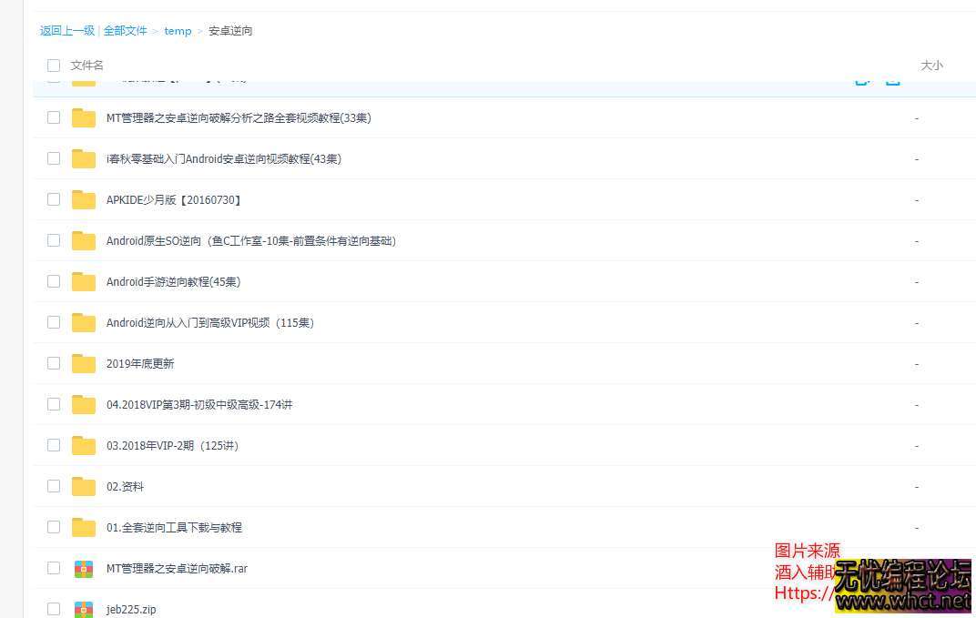This screenshot has height=618, width=976.
Task: Open the APKIDE少月版 folder icon
Action: [83, 199]
